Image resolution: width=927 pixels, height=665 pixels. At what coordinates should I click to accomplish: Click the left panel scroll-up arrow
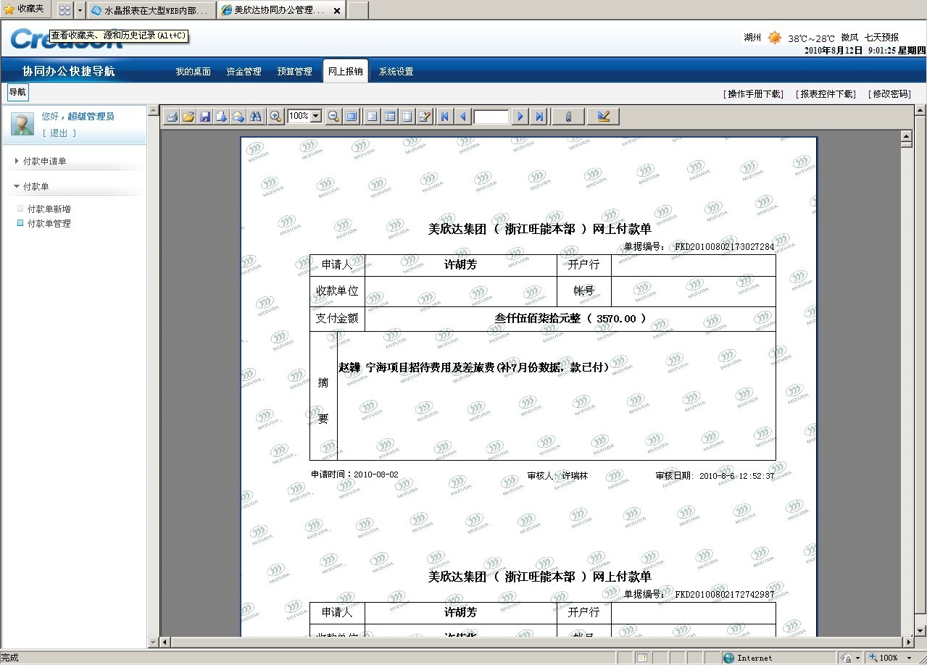pyautogui.click(x=153, y=111)
